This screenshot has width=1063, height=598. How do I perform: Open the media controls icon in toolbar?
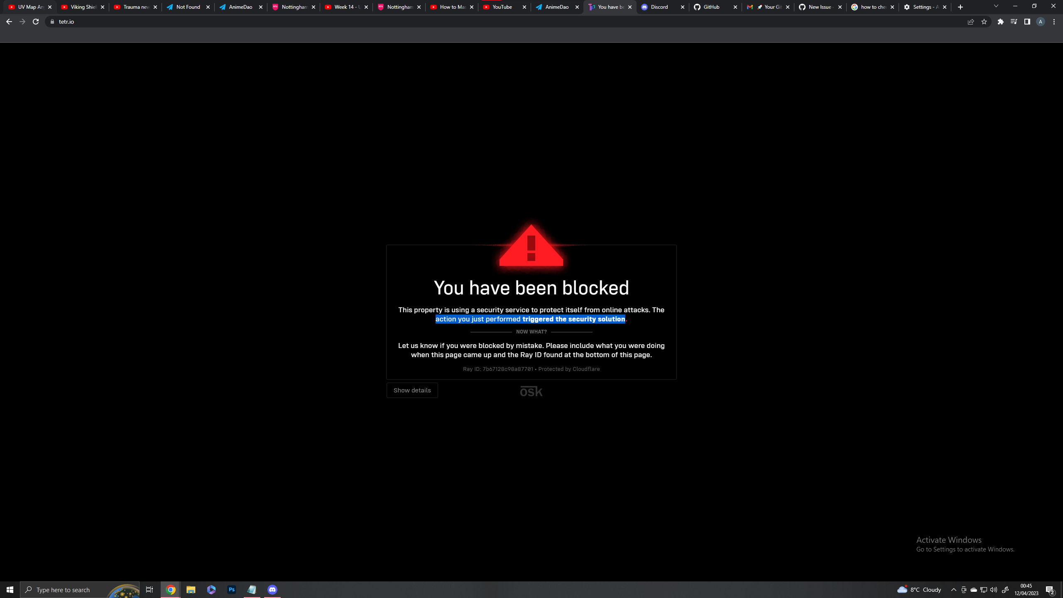(1013, 21)
